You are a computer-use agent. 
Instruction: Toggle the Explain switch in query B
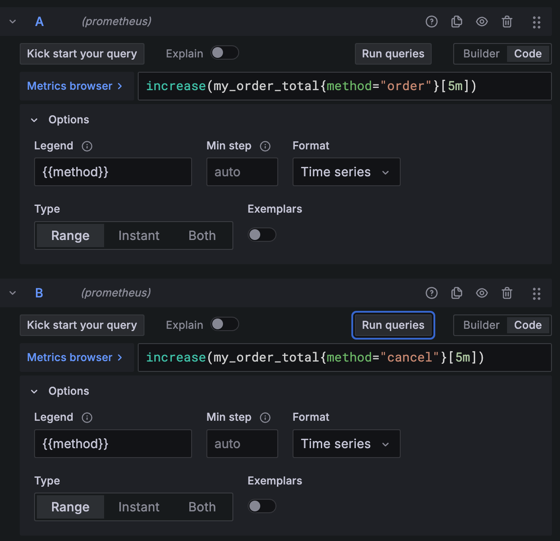225,324
